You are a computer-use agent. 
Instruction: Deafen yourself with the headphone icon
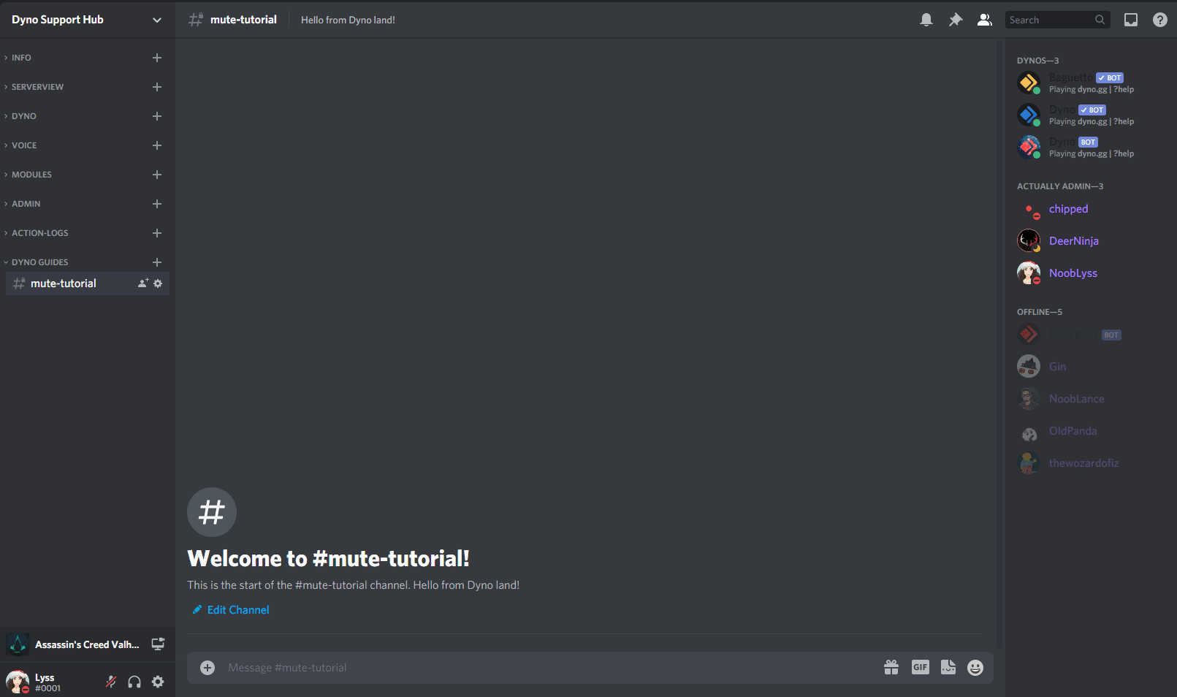coord(134,681)
